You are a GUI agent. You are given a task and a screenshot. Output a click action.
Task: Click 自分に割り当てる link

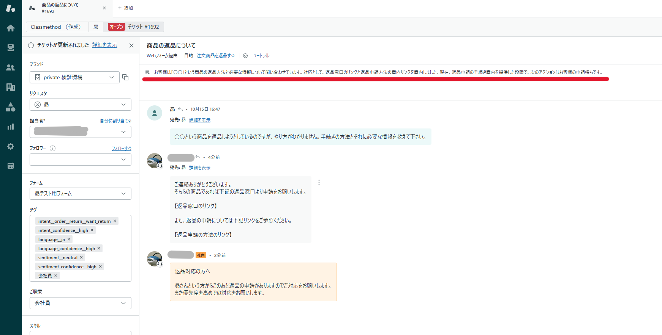115,121
